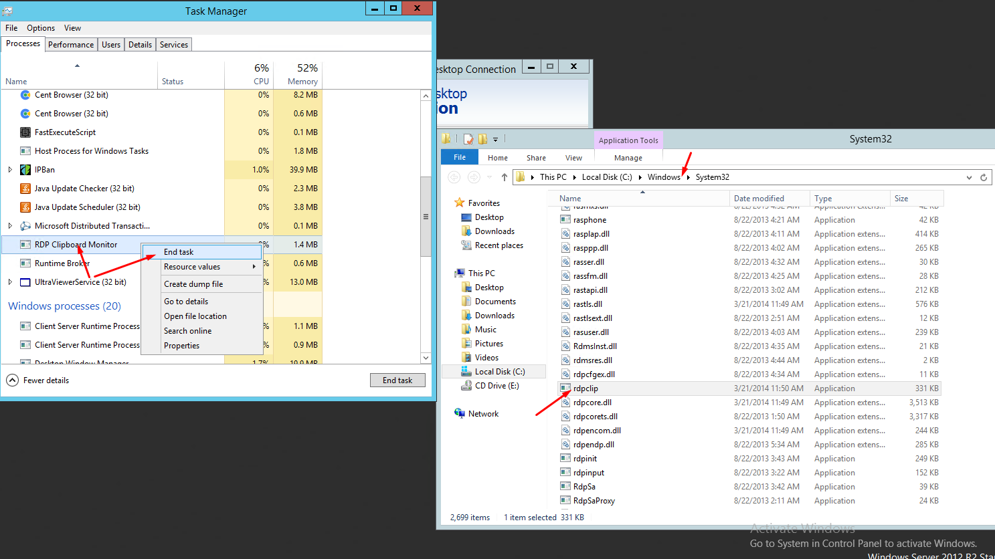Click the Up one level arrow in Explorer
This screenshot has height=559, width=995.
click(x=505, y=177)
